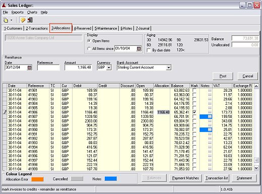The height and width of the screenshot is (194, 262).
Task: Click the customer name field Acme Sales Company
Action: pyautogui.click(x=43, y=38)
